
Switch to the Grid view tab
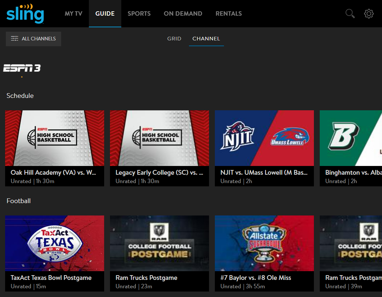(x=174, y=39)
